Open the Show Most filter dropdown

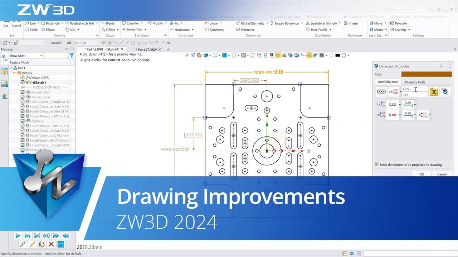tap(26, 56)
